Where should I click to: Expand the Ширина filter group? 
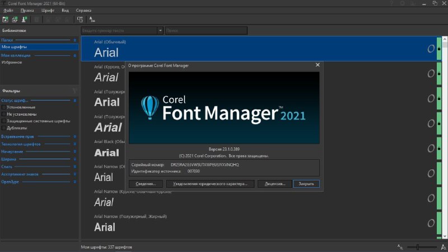75,159
